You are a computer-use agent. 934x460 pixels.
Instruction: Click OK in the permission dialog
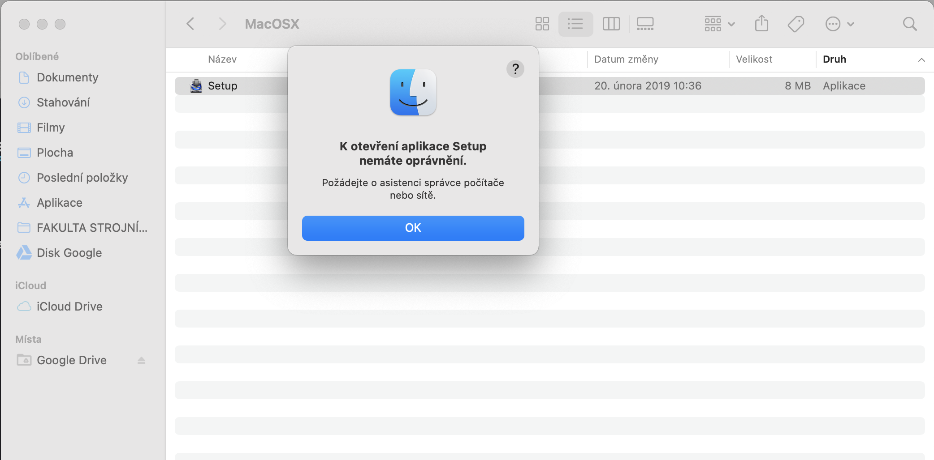click(x=413, y=228)
